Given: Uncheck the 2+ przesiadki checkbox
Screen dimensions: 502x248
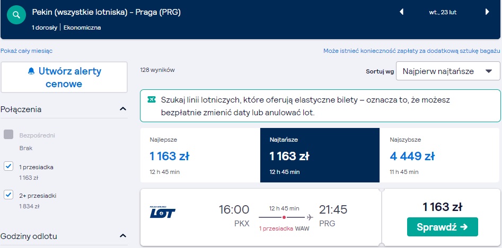Looking at the screenshot, I should click(8, 195).
